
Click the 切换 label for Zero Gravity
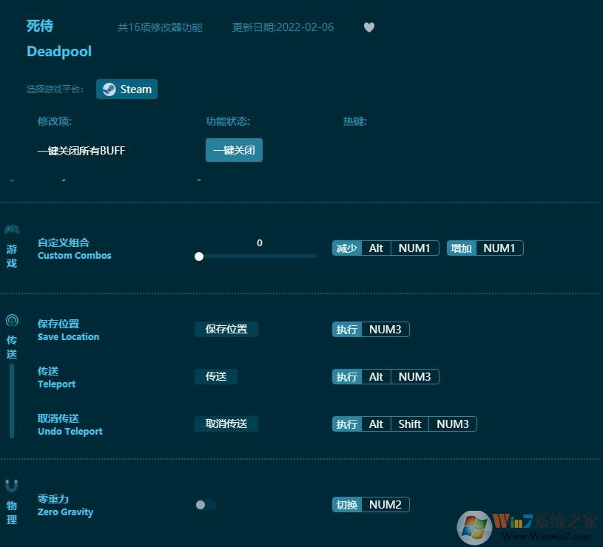point(347,505)
